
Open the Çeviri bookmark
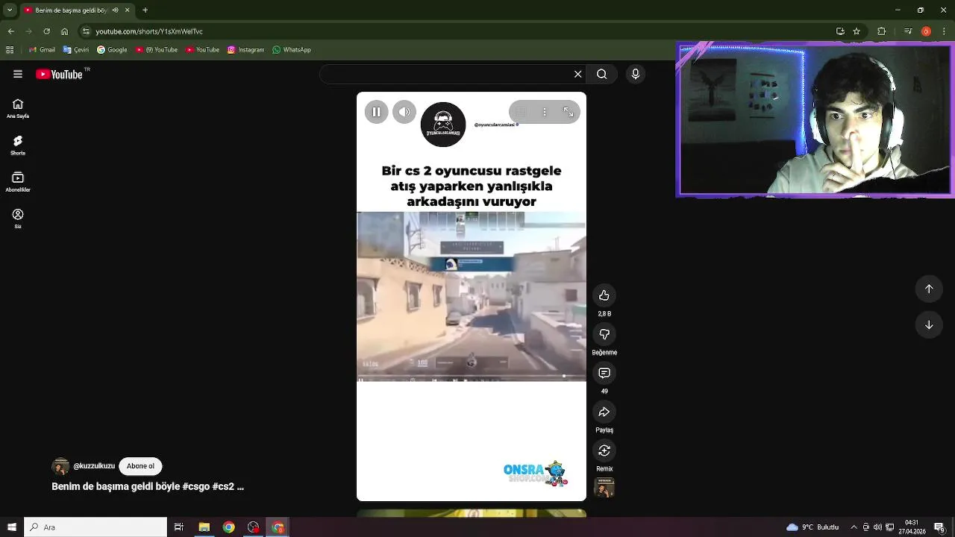tap(76, 50)
